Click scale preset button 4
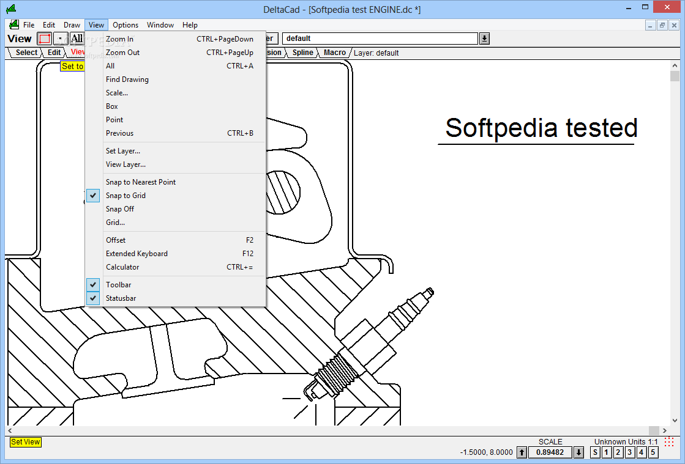Viewport: 685px width, 464px height. tap(642, 452)
